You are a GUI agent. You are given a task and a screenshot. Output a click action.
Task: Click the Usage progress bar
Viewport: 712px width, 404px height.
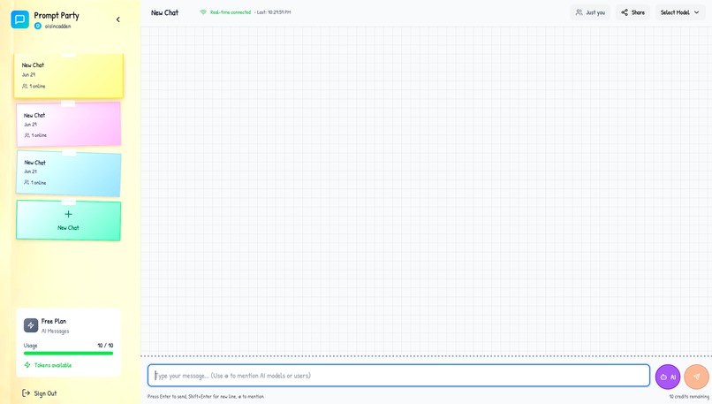(x=69, y=353)
